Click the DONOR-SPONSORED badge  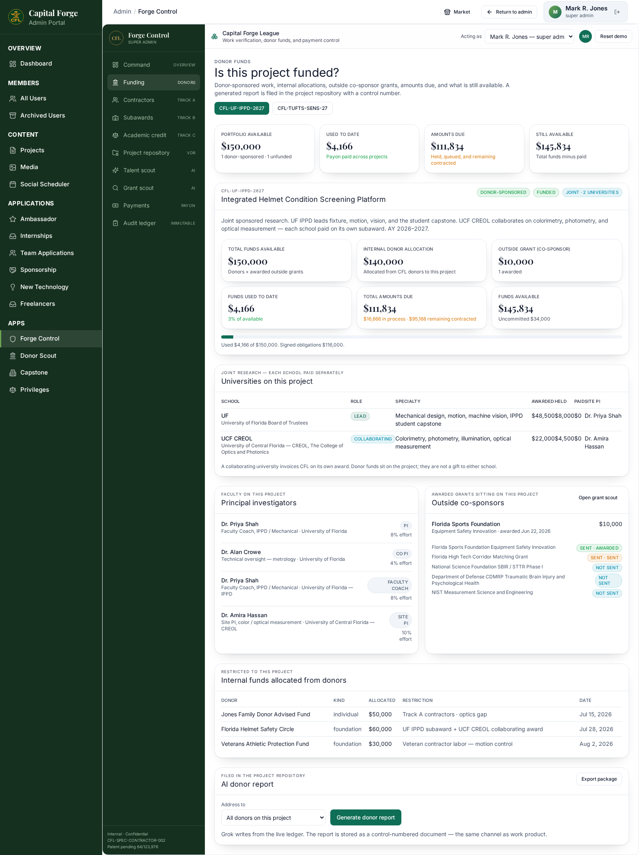click(503, 192)
